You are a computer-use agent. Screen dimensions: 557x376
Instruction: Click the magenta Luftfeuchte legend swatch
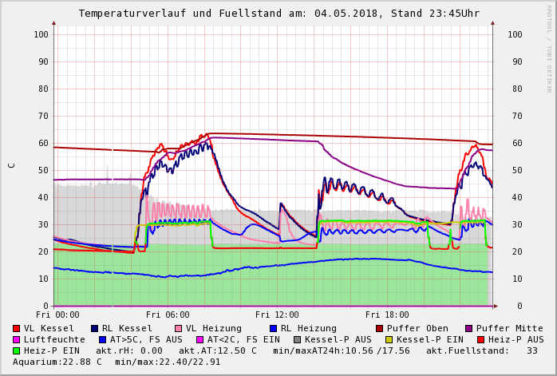tap(17, 339)
